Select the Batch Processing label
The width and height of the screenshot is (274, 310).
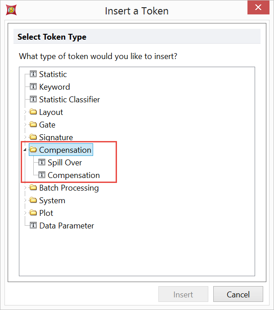[69, 188]
